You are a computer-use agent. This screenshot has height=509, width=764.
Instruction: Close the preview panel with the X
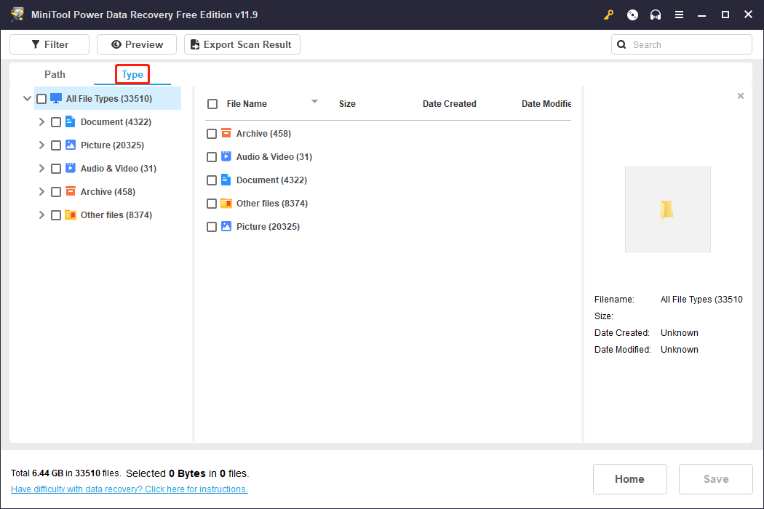(741, 96)
